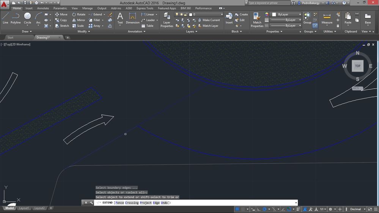This screenshot has height=213, width=379.
Task: Toggle dynamic input in status bar
Action: pyautogui.click(x=253, y=209)
